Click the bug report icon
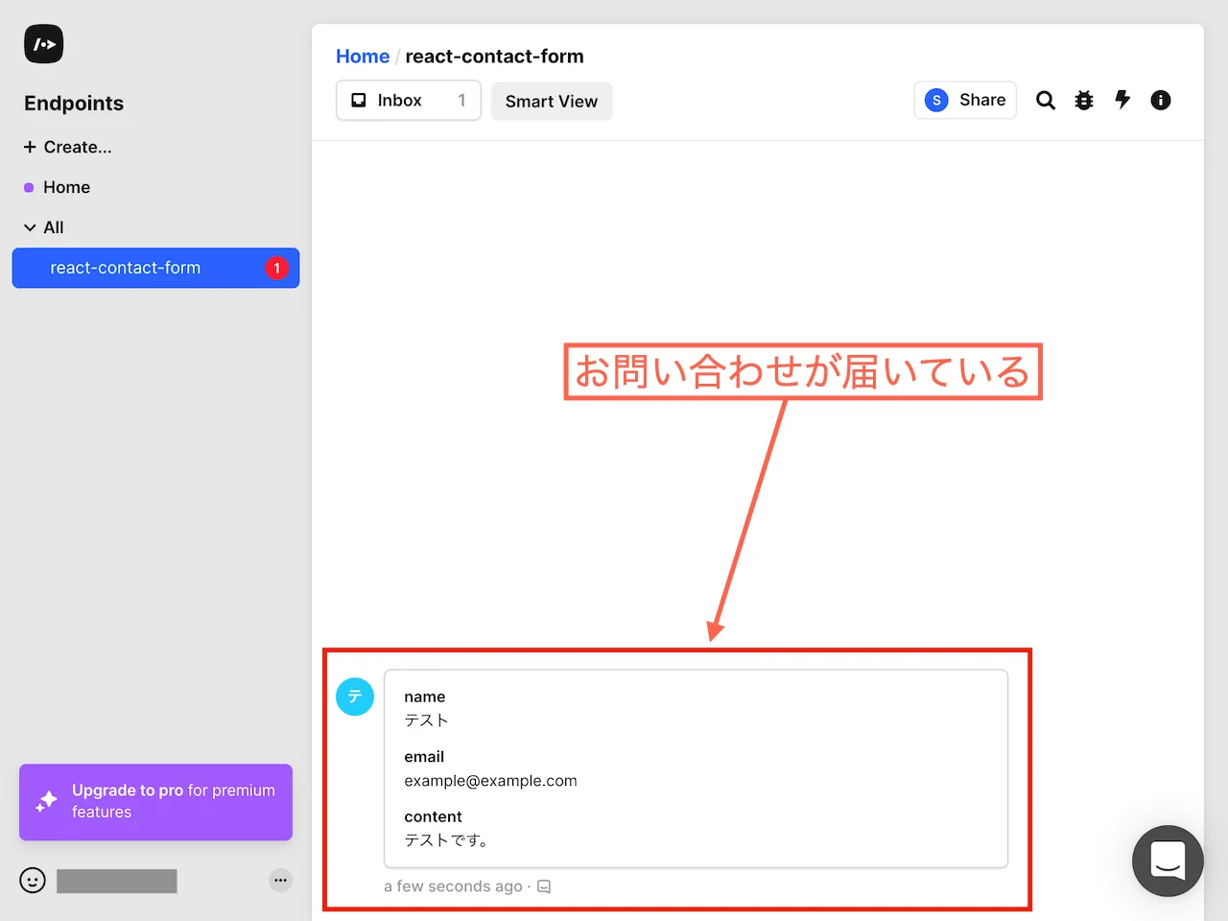Image resolution: width=1228 pixels, height=921 pixels. pos(1084,100)
